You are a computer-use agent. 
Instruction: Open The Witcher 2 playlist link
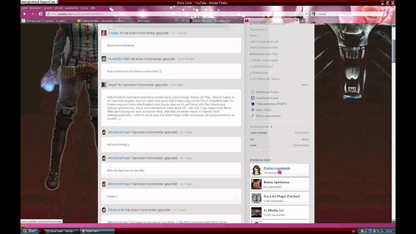(258, 30)
